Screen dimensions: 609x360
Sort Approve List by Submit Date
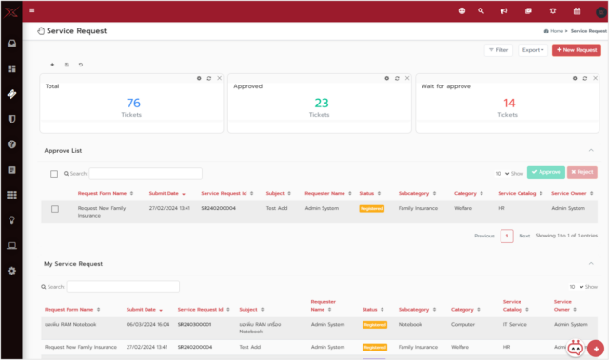tap(167, 193)
